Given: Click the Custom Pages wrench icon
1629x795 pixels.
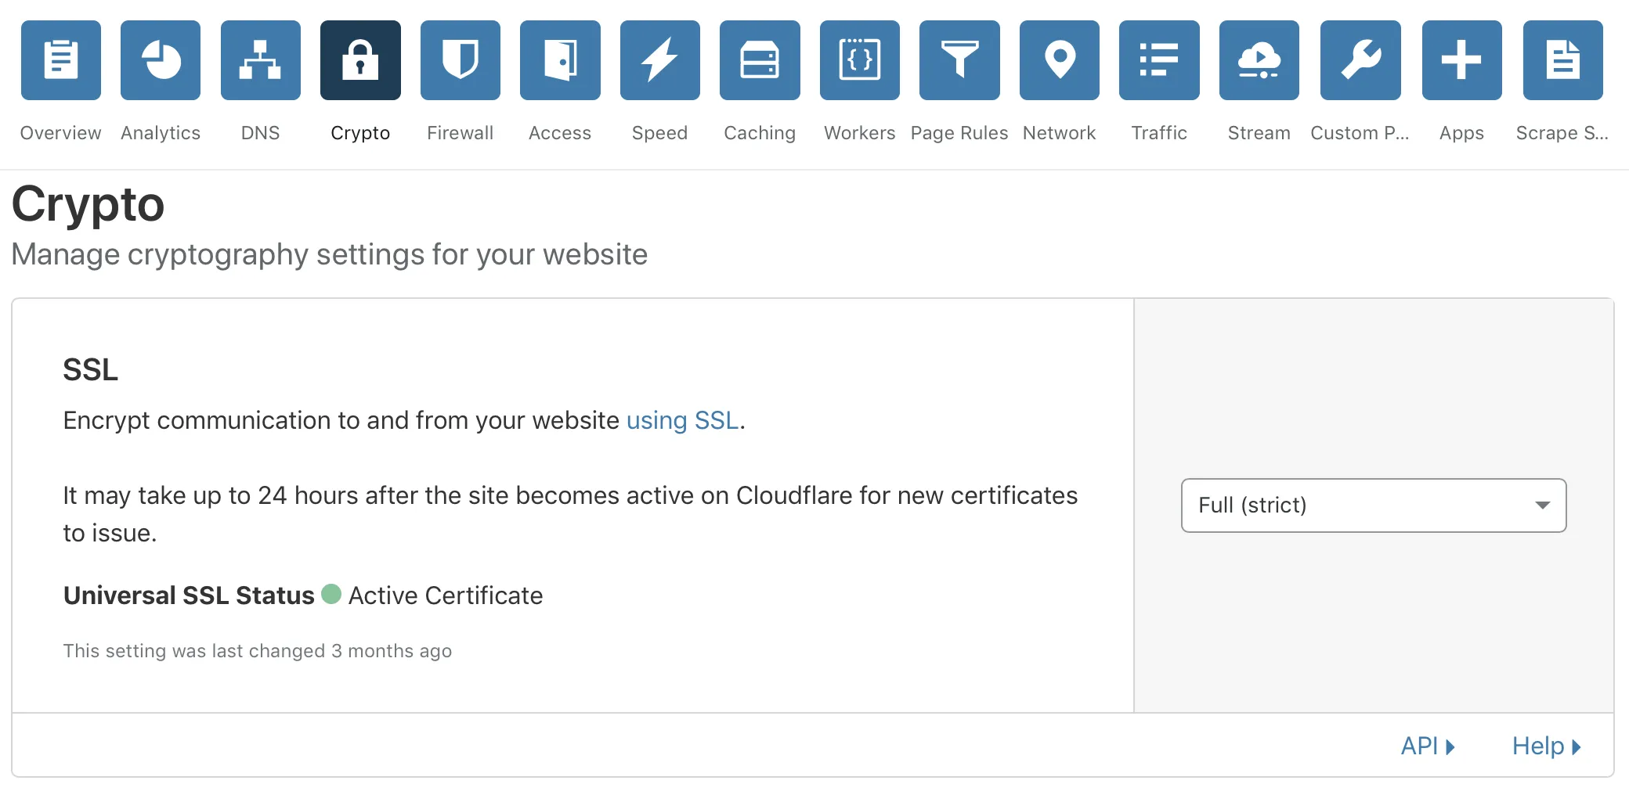Looking at the screenshot, I should tap(1360, 59).
